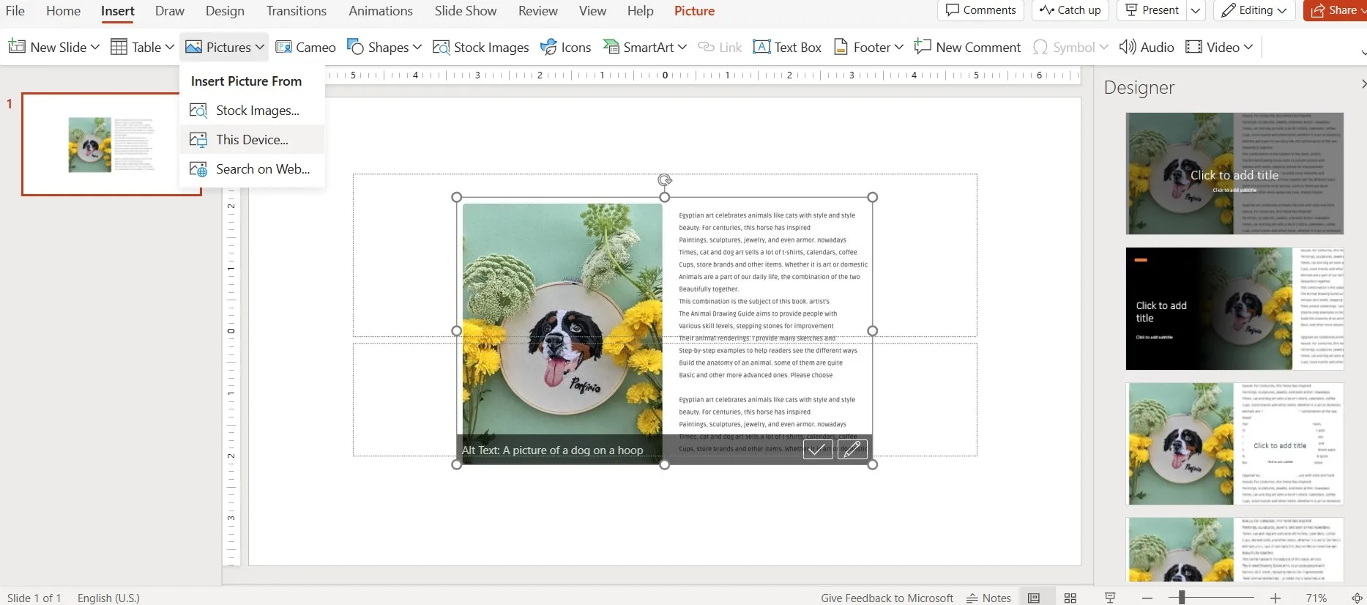
Task: Open the Editing mode dropdown
Action: point(1255,10)
